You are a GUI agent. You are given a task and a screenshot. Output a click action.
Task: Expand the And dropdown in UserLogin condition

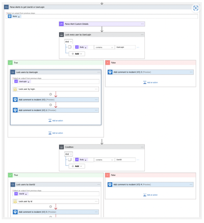(x=68, y=42)
